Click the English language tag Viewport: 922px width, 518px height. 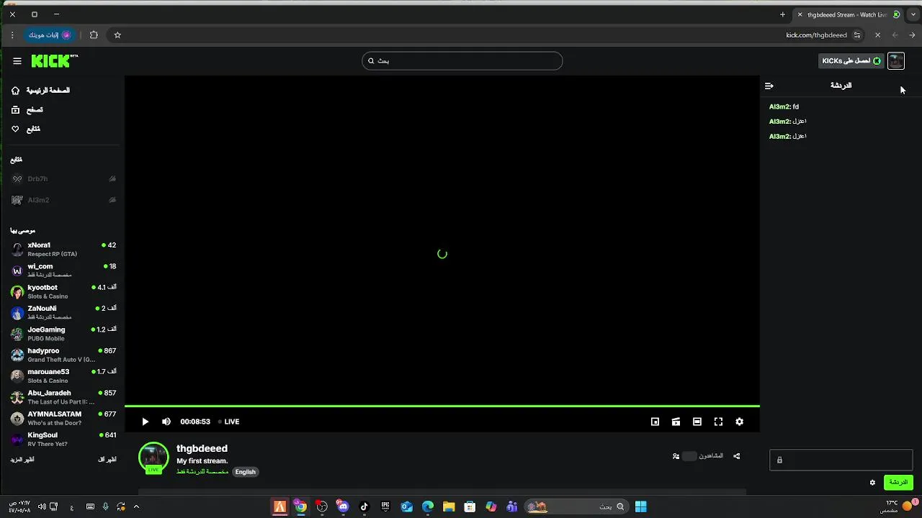tap(246, 472)
